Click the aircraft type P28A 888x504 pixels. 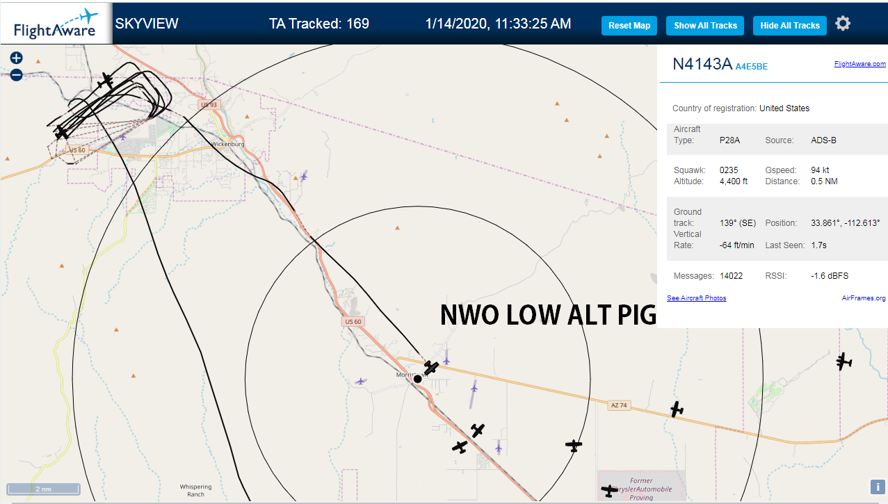point(730,140)
